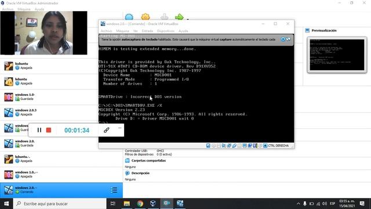This screenshot has height=209, width=371.
Task: Click the audio status icon in VM status bar
Action: tap(224, 146)
